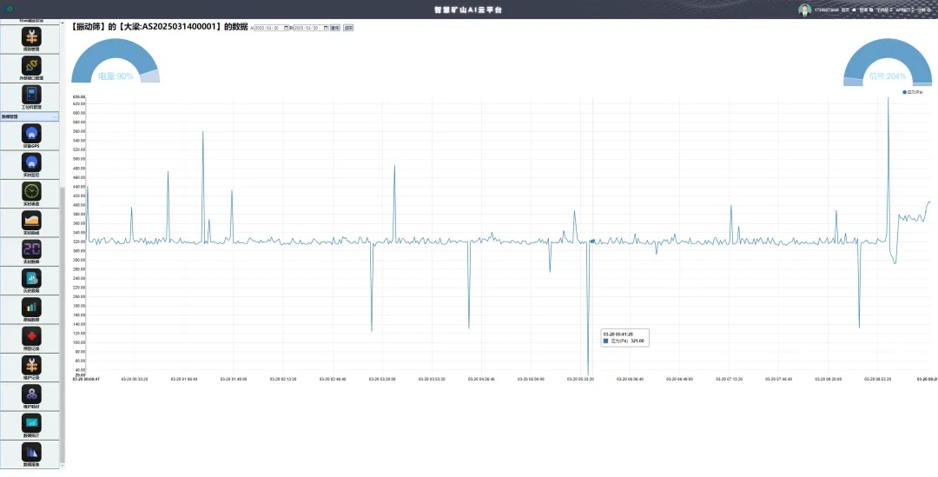The height and width of the screenshot is (477, 938).
Task: Open the 实时曲线 orange chart icon
Action: coord(31,220)
